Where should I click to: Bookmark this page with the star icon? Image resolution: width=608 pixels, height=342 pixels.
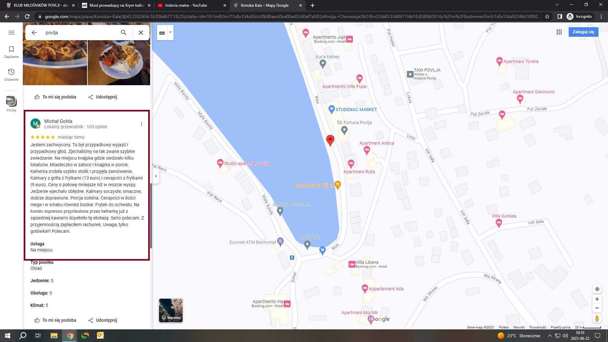(x=547, y=16)
